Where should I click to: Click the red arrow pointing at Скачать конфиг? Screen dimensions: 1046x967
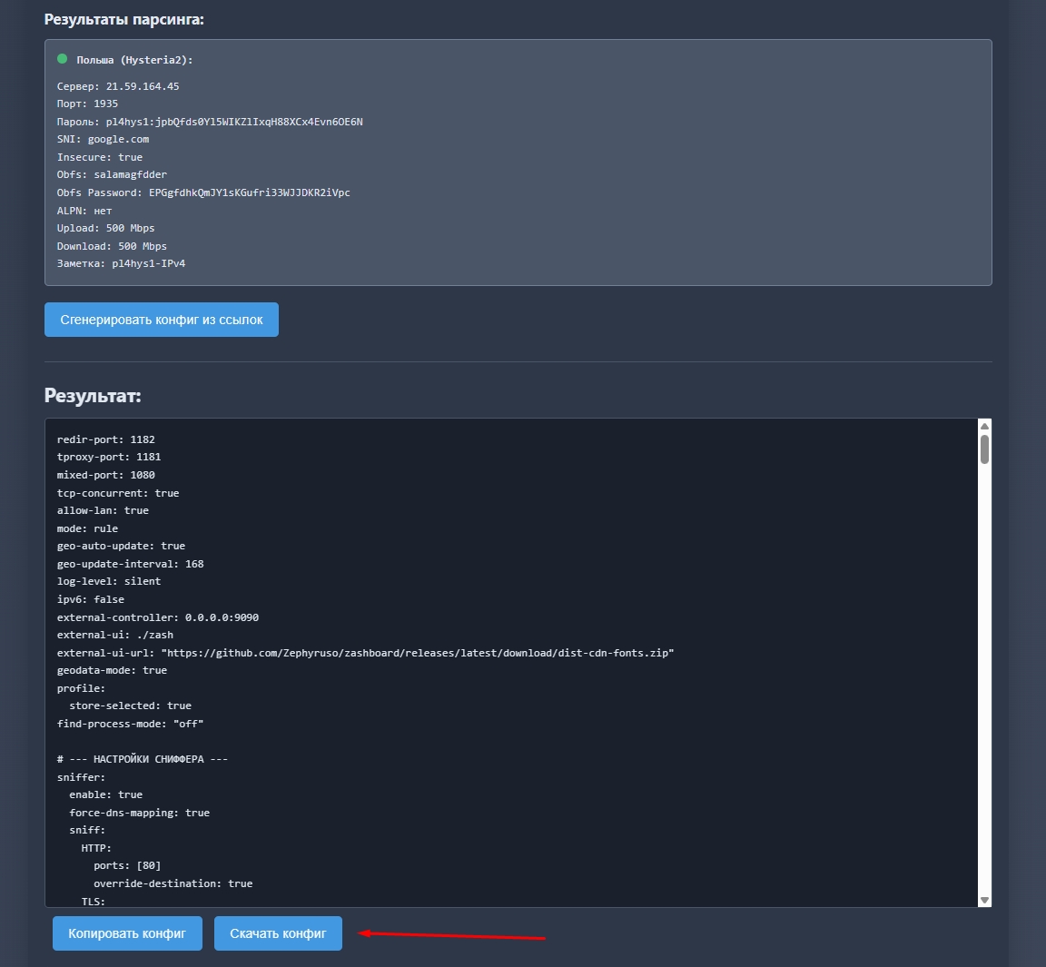coord(452,934)
